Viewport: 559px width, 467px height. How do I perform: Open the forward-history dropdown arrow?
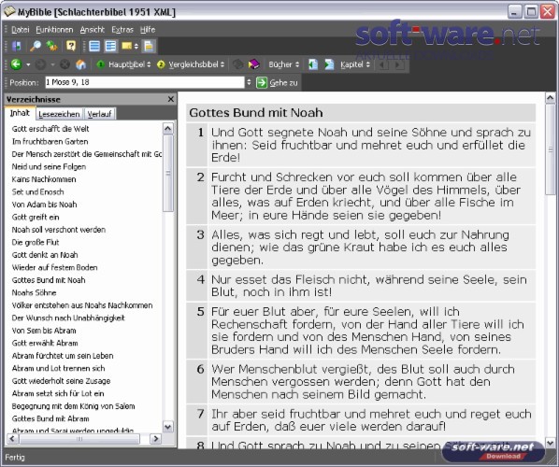[52, 64]
